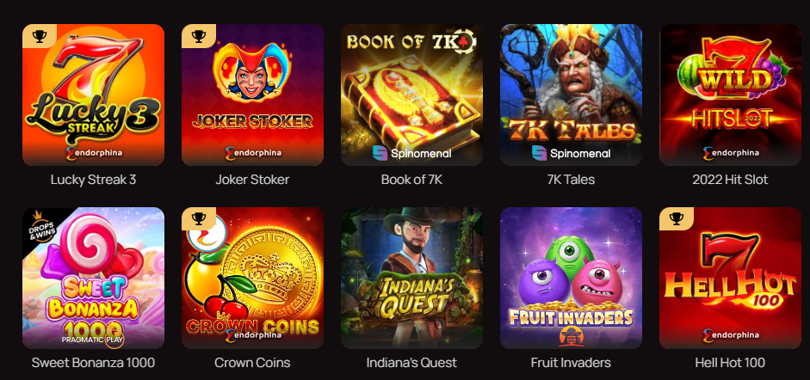Select the Indiana's Quest game image
This screenshot has height=380, width=810.
click(x=411, y=278)
